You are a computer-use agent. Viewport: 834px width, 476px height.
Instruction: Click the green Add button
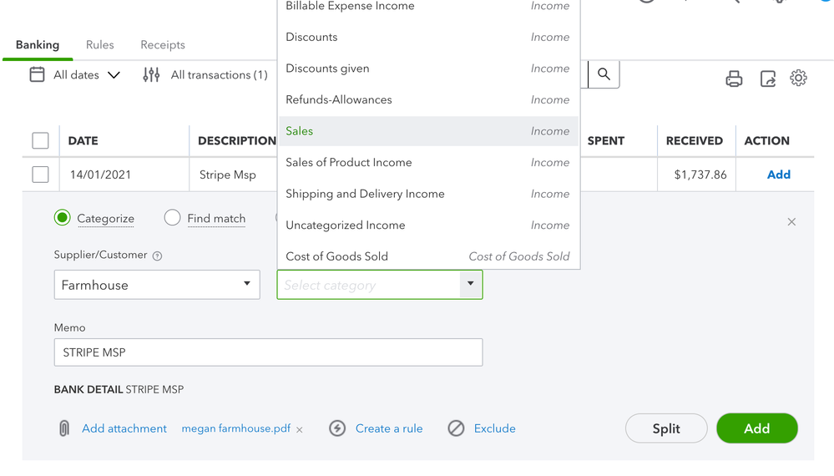(x=756, y=428)
